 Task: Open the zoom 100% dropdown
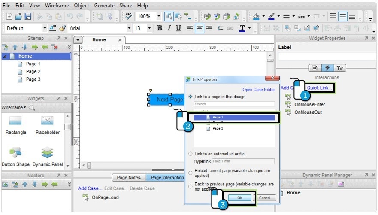coord(159,16)
